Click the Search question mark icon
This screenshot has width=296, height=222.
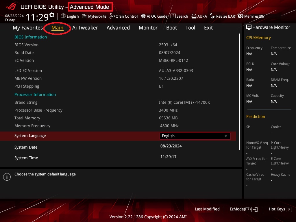[x=173, y=16]
